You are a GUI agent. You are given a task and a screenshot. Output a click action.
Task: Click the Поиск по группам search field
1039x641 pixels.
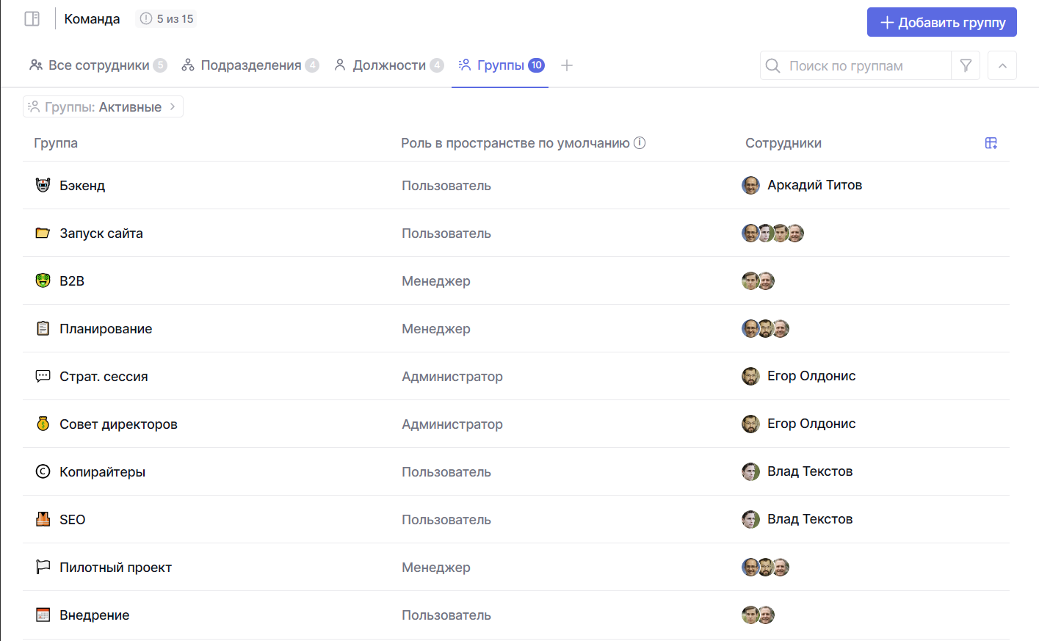tap(855, 66)
